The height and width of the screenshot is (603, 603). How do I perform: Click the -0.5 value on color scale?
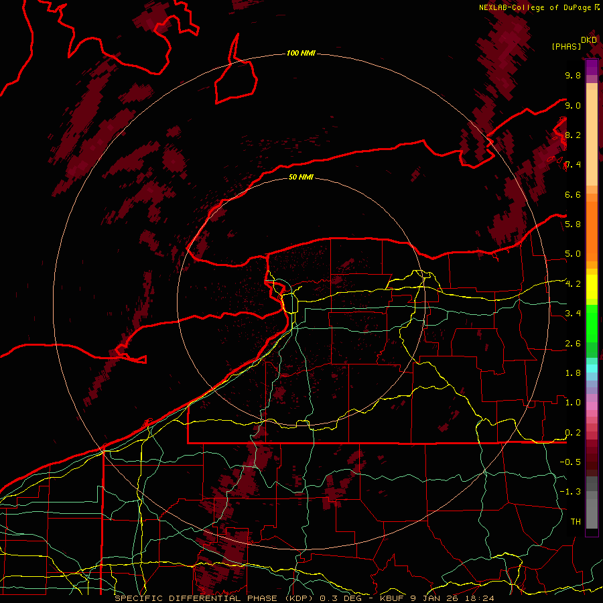tap(570, 462)
